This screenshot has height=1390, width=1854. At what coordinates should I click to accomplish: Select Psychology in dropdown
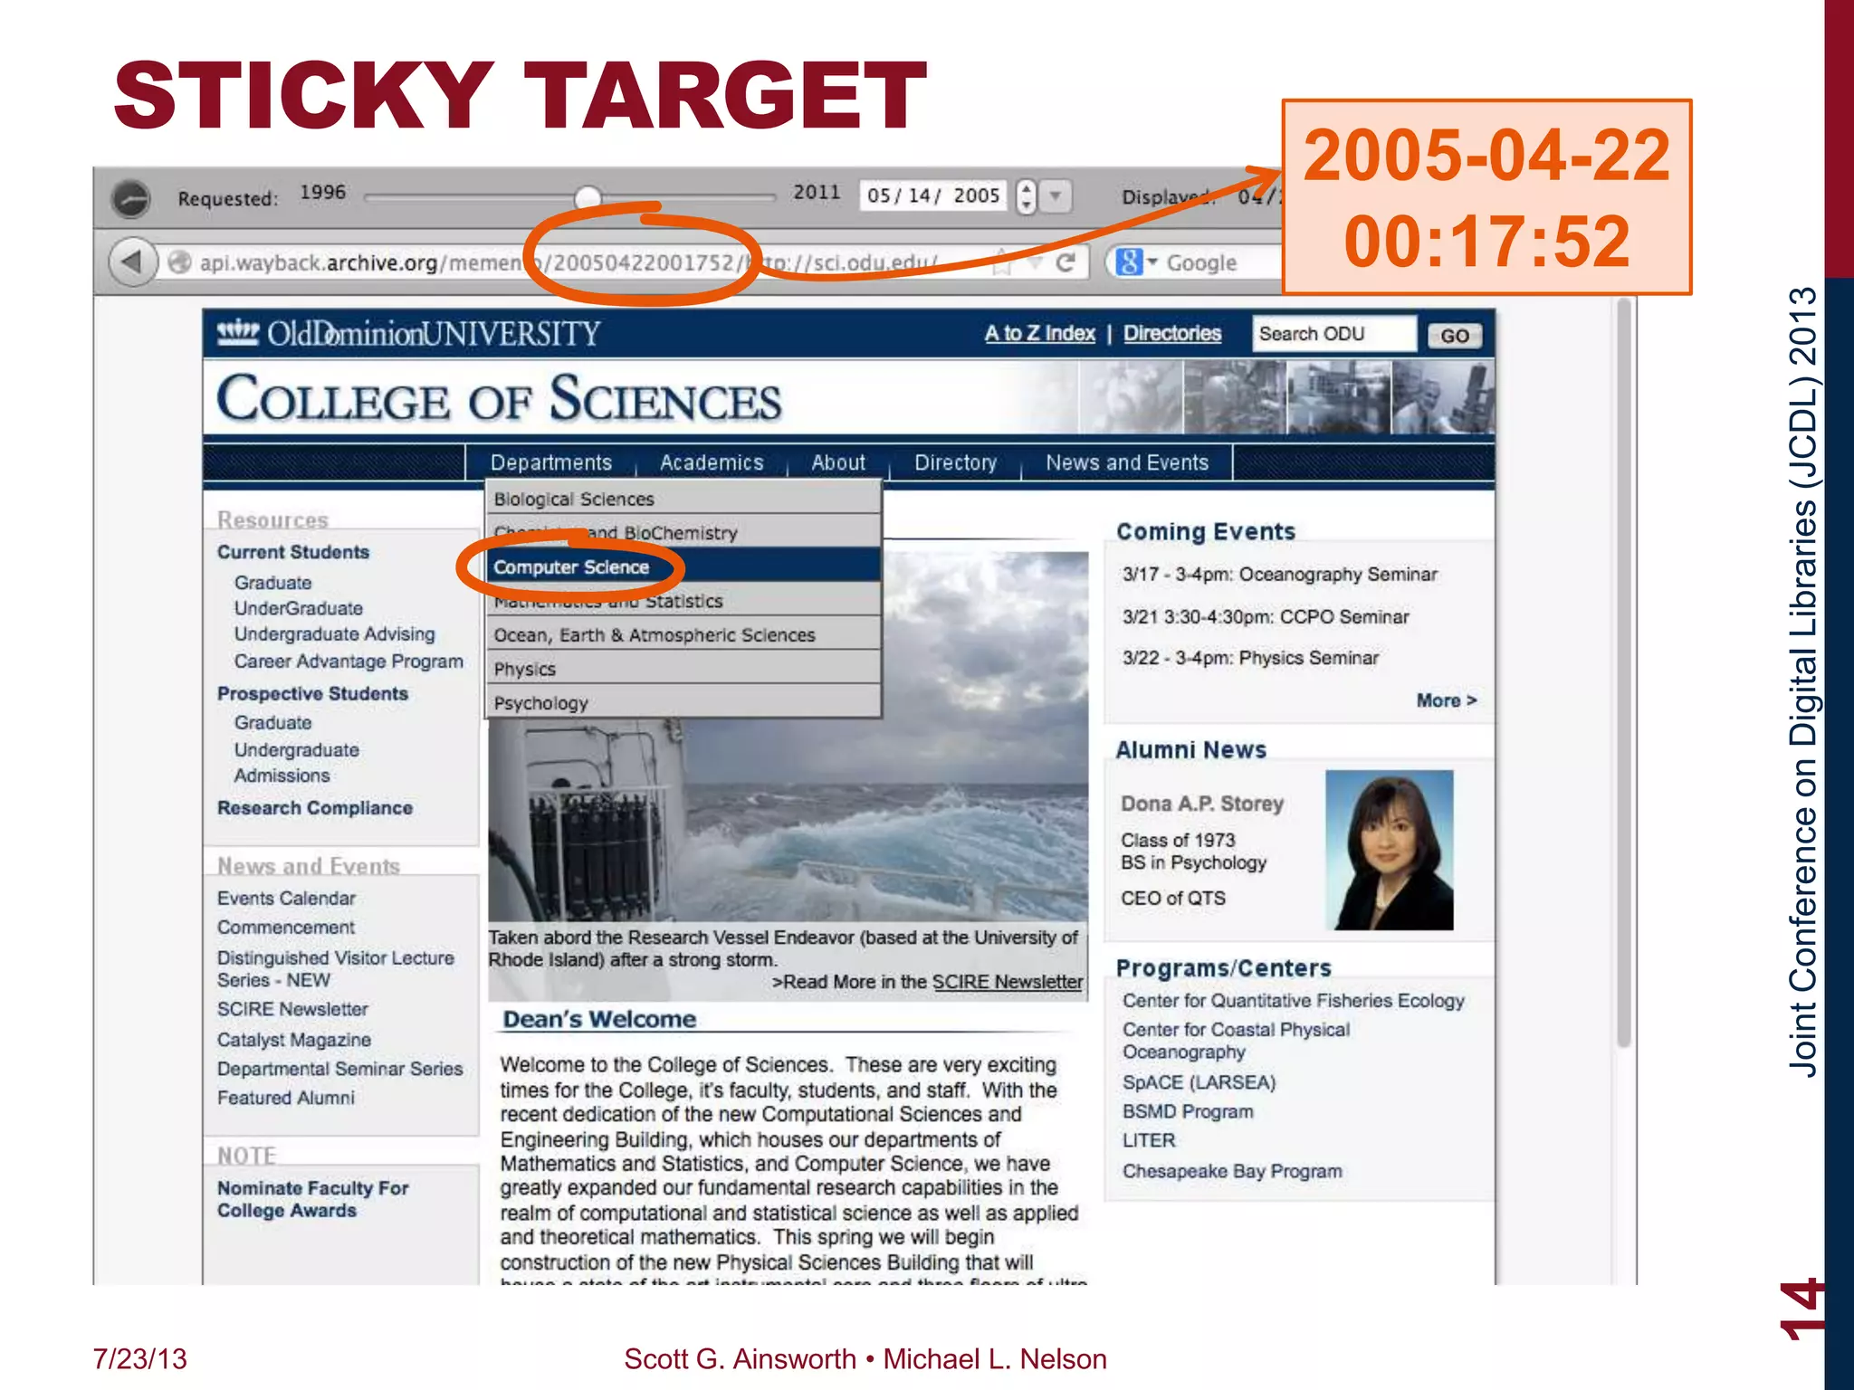click(683, 703)
